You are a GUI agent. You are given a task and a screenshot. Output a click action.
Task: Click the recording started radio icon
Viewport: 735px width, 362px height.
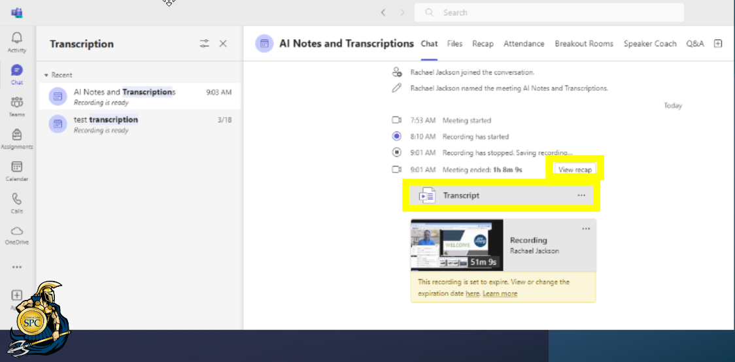pyautogui.click(x=396, y=137)
